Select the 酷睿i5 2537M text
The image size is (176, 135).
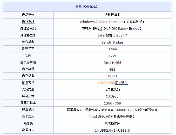click(117, 35)
